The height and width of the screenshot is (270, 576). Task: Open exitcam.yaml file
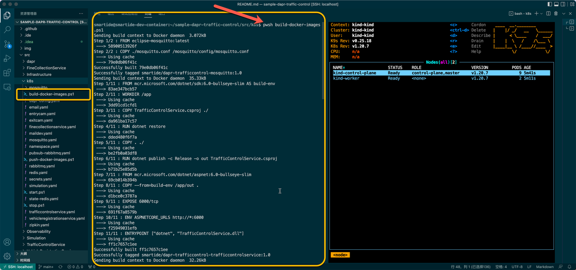[51, 120]
